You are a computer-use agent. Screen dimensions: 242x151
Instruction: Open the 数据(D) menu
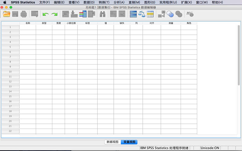tap(89, 2)
